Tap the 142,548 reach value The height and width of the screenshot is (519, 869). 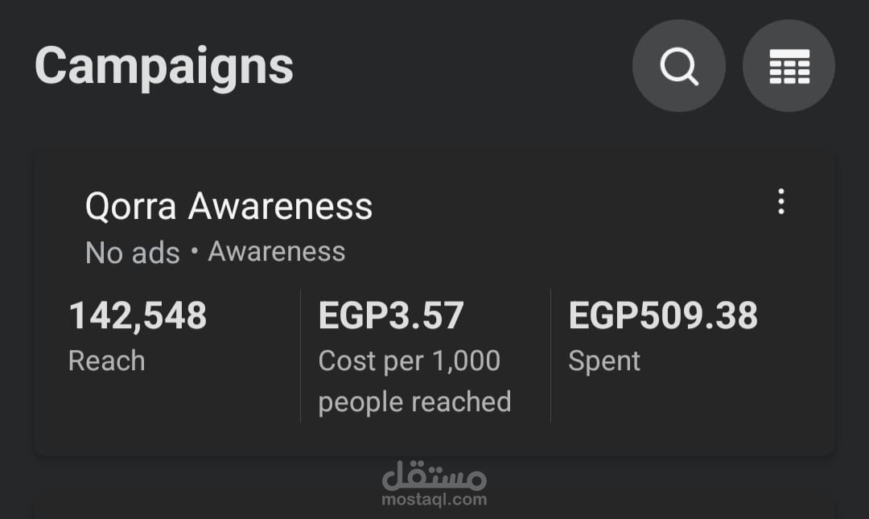[x=138, y=315]
